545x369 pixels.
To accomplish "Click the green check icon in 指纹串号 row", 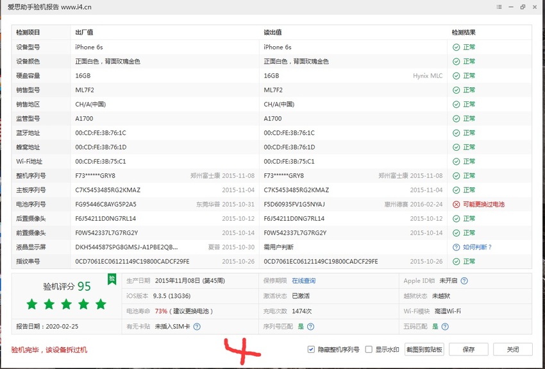I will [456, 262].
